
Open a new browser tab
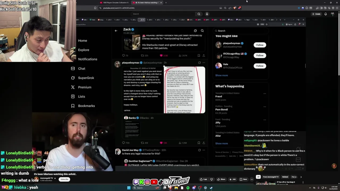click(166, 3)
